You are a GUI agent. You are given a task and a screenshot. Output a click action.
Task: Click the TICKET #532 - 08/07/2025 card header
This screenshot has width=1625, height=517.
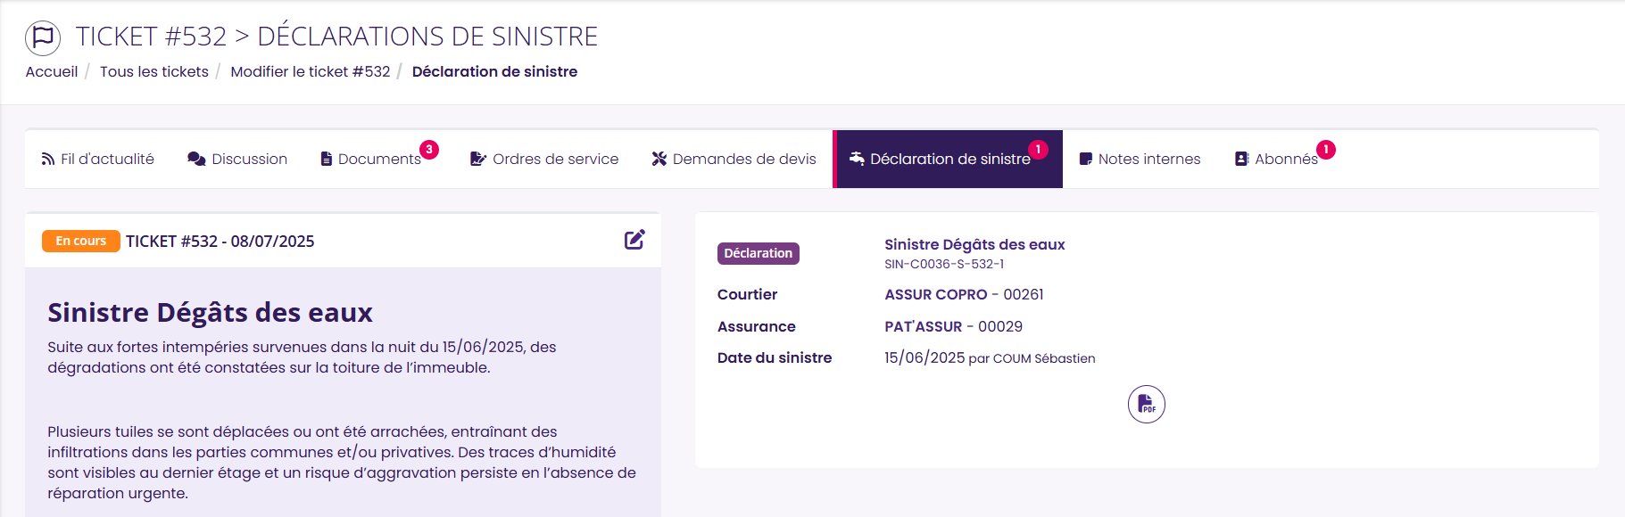point(220,241)
